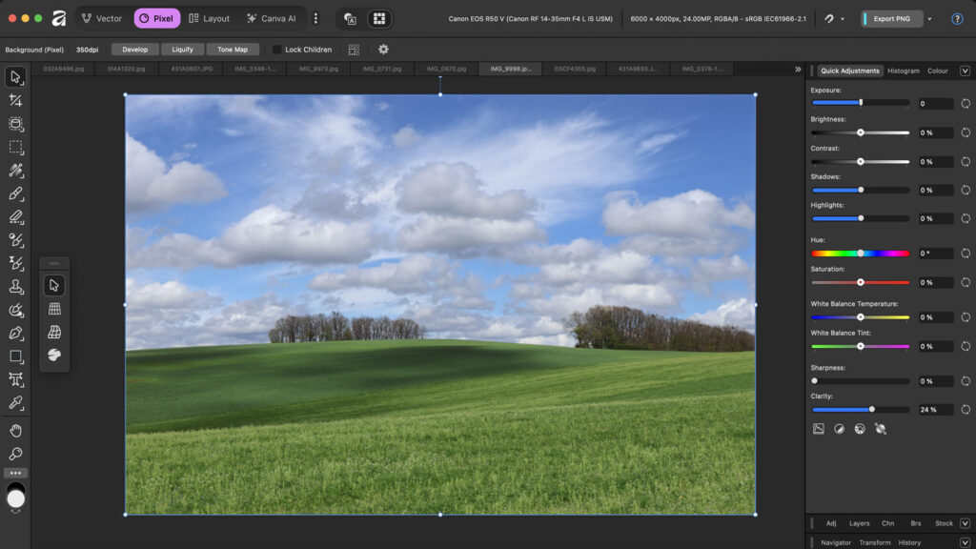Viewport: 976px width, 549px height.
Task: Open the DSCF4355.jpg document tab
Action: 575,69
